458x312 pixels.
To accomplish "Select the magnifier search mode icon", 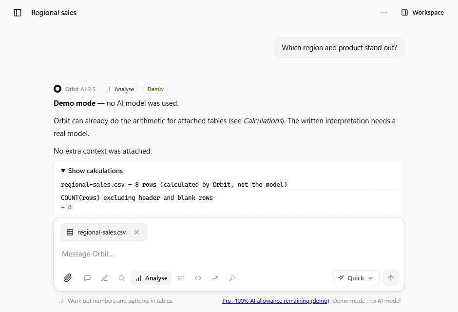I will tap(121, 278).
